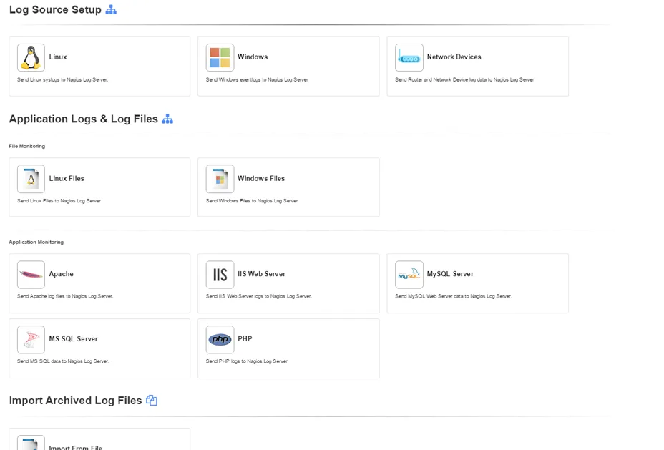Click 'Send MySQL Web Server data' description text
Screen dimensions: 664x450
click(454, 296)
